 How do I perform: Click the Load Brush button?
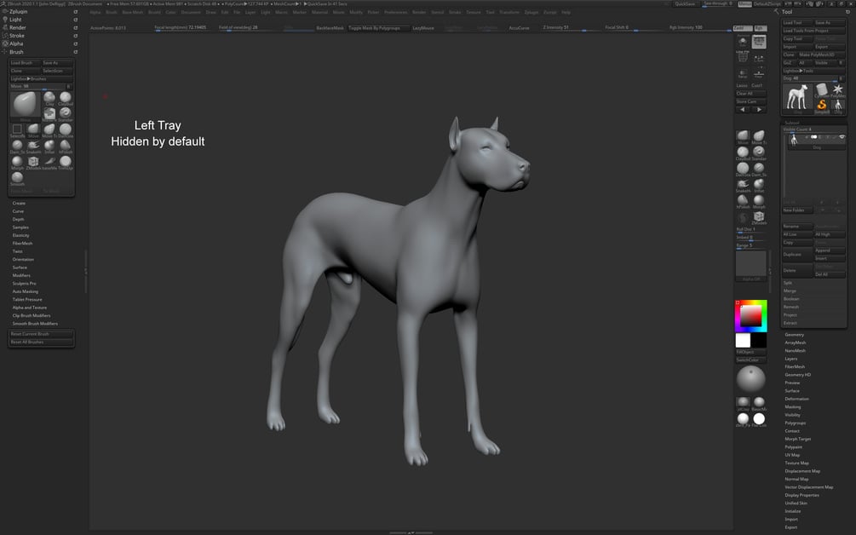pyautogui.click(x=25, y=63)
